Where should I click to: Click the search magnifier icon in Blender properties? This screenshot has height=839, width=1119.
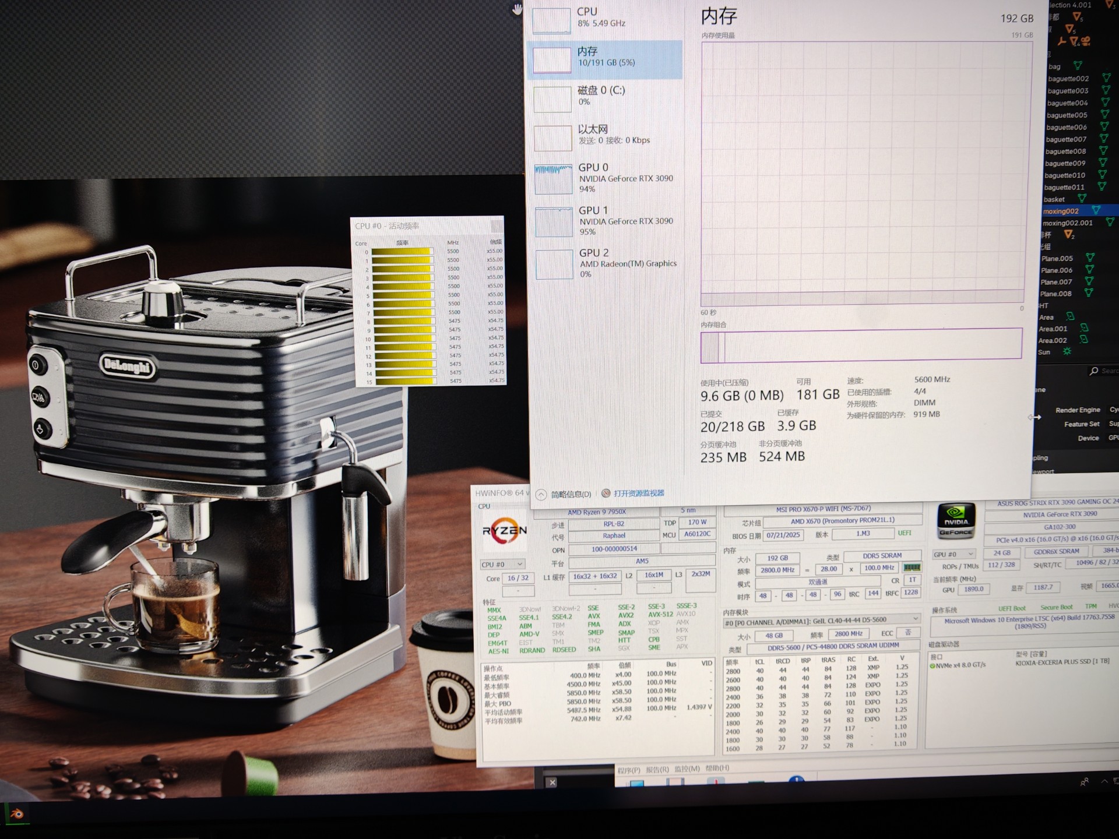(x=1094, y=371)
